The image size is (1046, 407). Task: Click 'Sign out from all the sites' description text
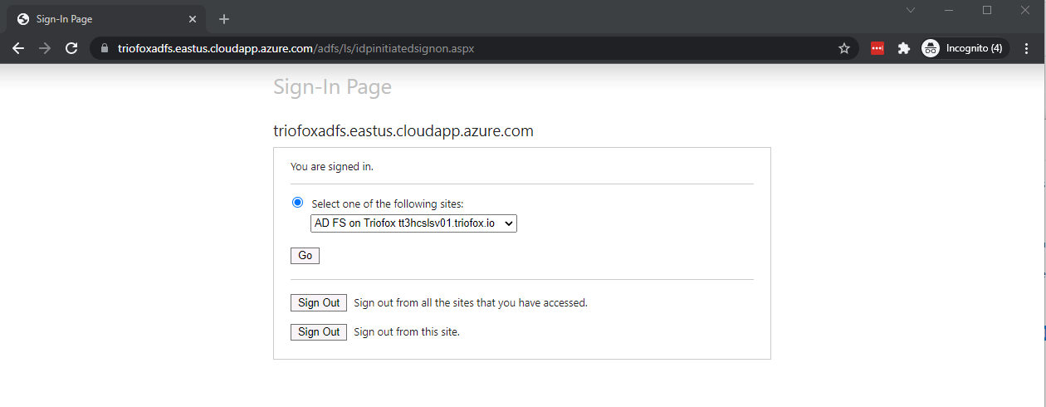click(x=471, y=303)
